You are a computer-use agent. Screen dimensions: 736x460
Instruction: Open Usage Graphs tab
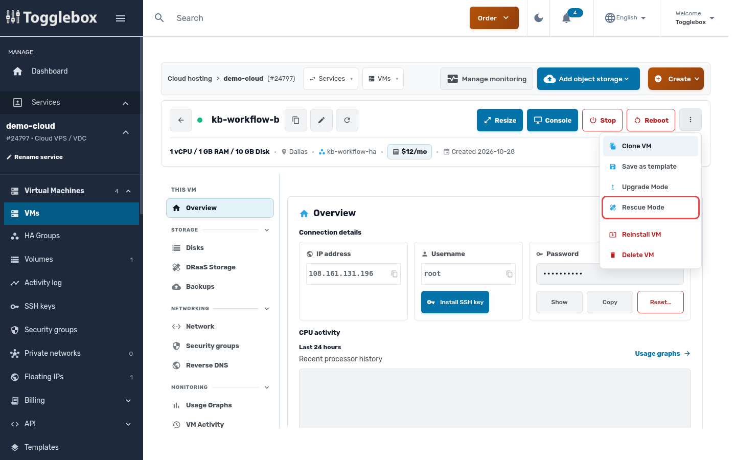[x=220, y=405]
